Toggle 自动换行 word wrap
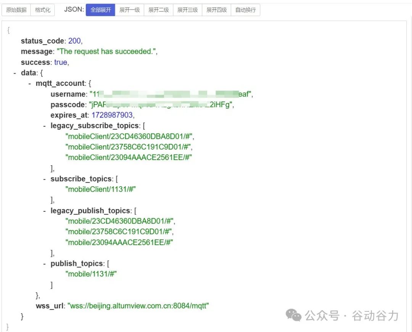This screenshot has height=332, width=412. pyautogui.click(x=245, y=10)
